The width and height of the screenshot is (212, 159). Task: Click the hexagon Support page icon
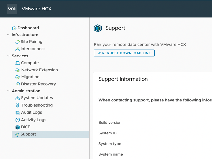(98, 28)
